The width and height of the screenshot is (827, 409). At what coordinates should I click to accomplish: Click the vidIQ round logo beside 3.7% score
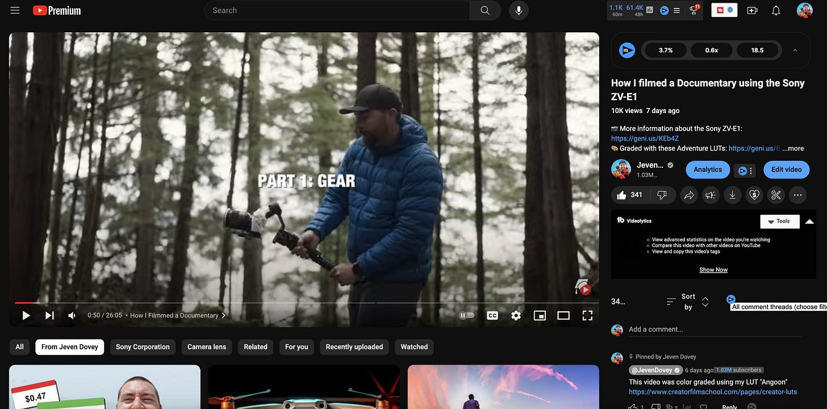click(x=627, y=50)
